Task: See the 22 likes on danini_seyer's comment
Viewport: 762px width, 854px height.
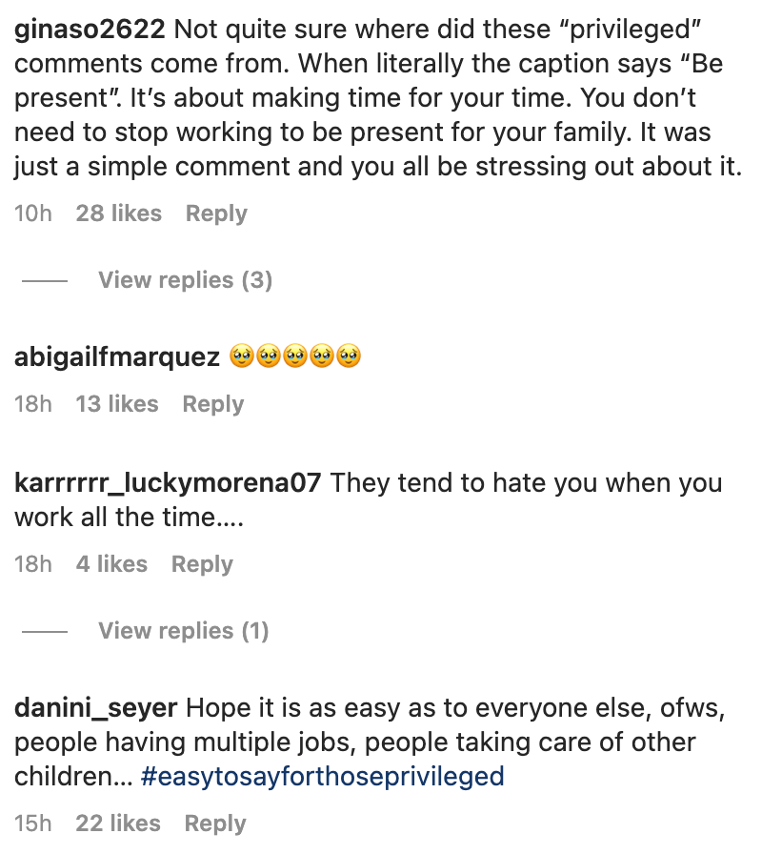Action: click(118, 823)
